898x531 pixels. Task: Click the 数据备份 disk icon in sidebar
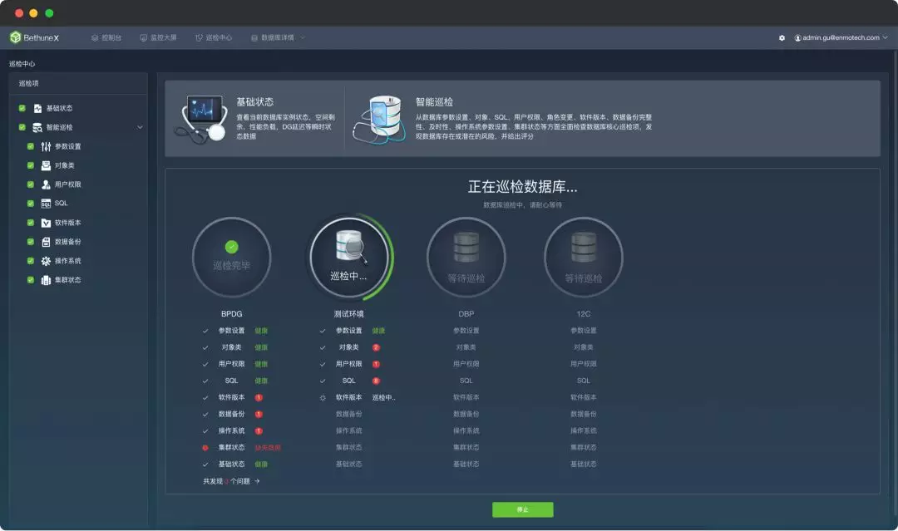pyautogui.click(x=46, y=242)
